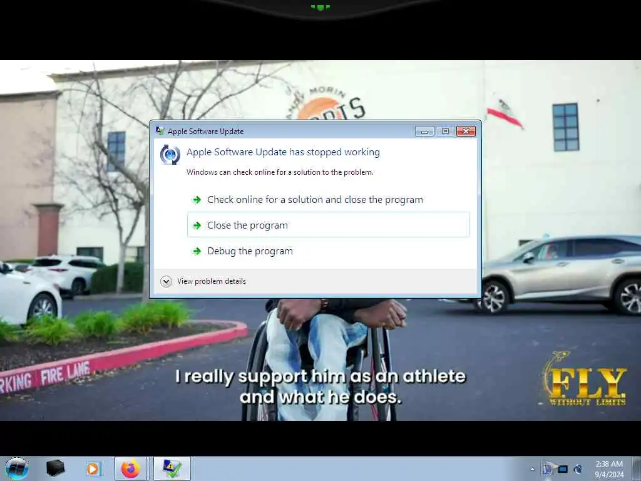Click the 'Apple Software Update has stopped working' heading
This screenshot has width=641, height=481.
point(283,152)
